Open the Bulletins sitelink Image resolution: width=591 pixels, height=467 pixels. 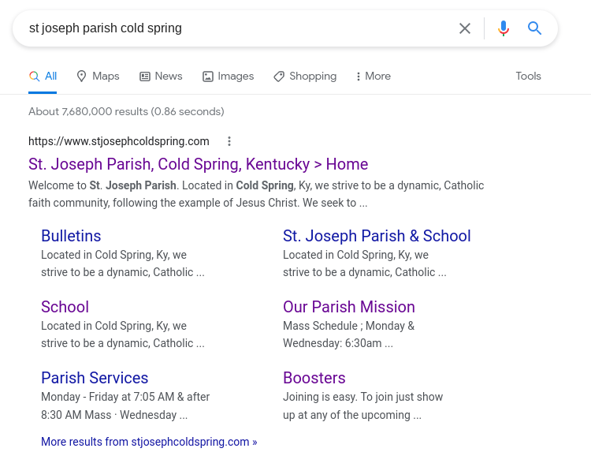tap(71, 236)
